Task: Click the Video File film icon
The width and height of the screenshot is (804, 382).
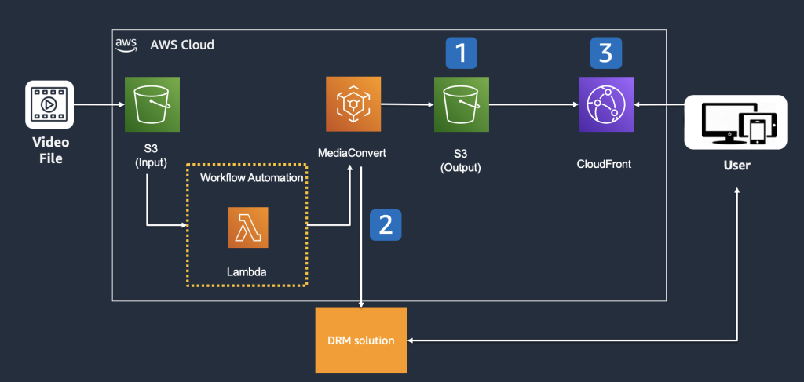Action: point(49,104)
